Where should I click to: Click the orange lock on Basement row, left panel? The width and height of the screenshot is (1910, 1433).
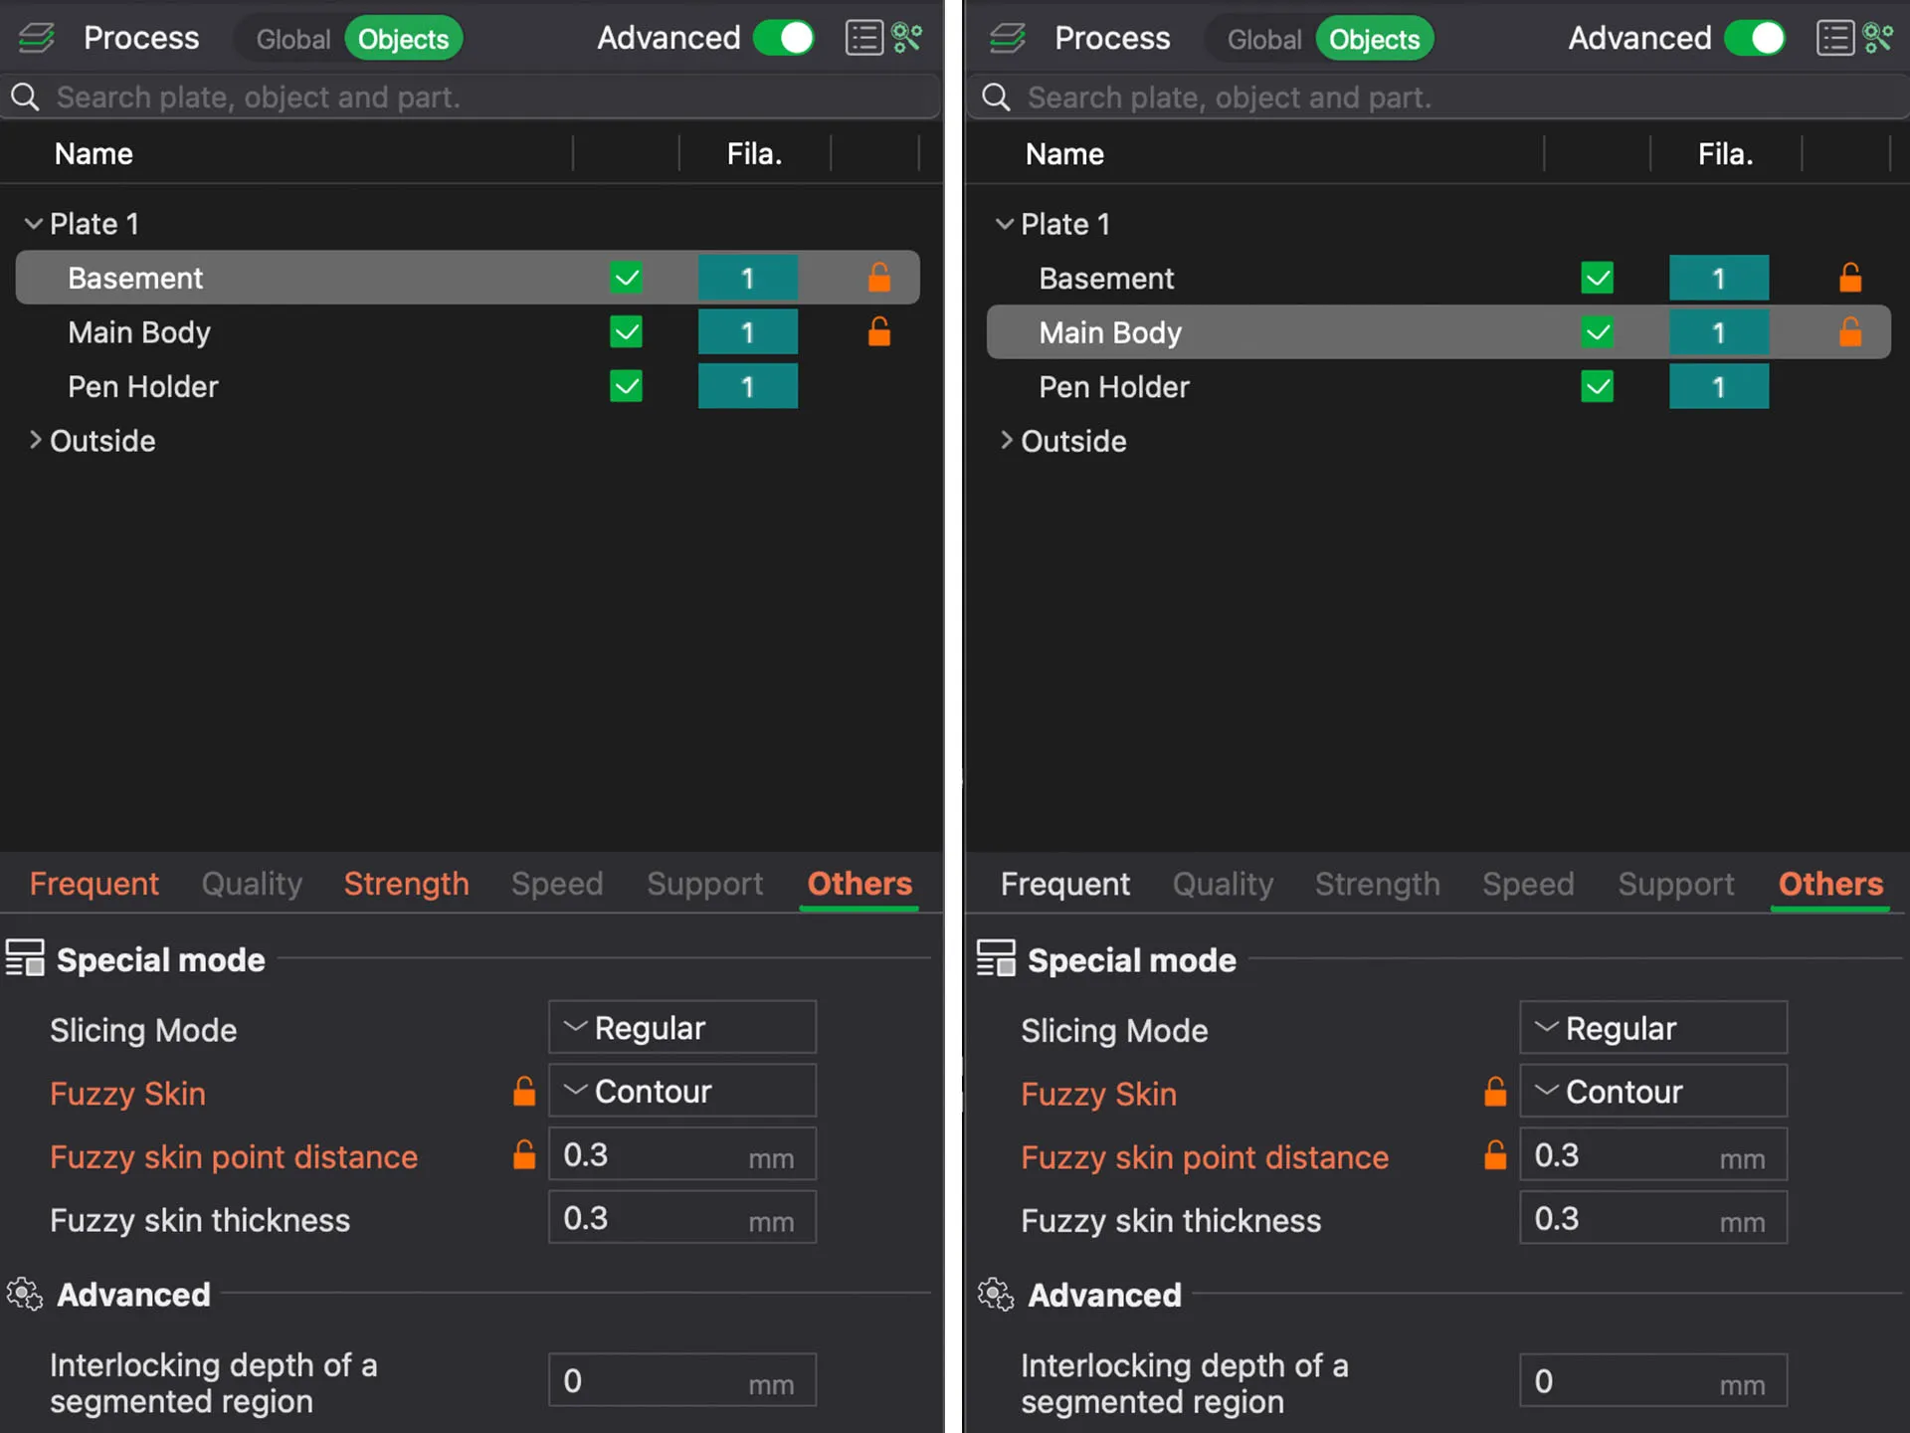(878, 277)
